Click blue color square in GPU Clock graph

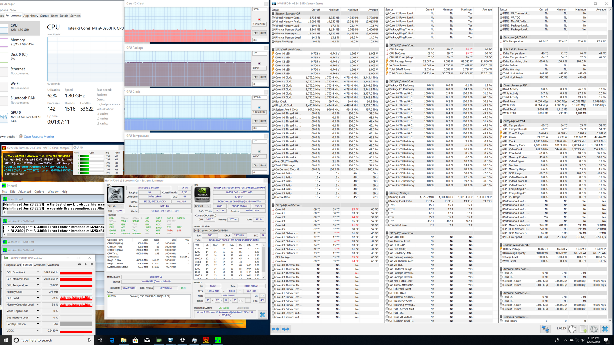[x=259, y=108]
